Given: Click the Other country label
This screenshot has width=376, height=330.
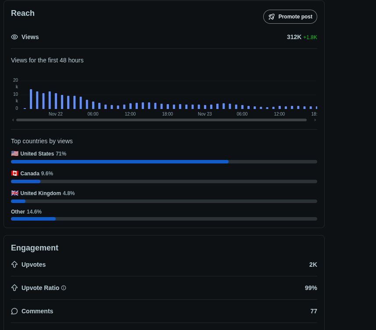Looking at the screenshot, I should [x=18, y=212].
